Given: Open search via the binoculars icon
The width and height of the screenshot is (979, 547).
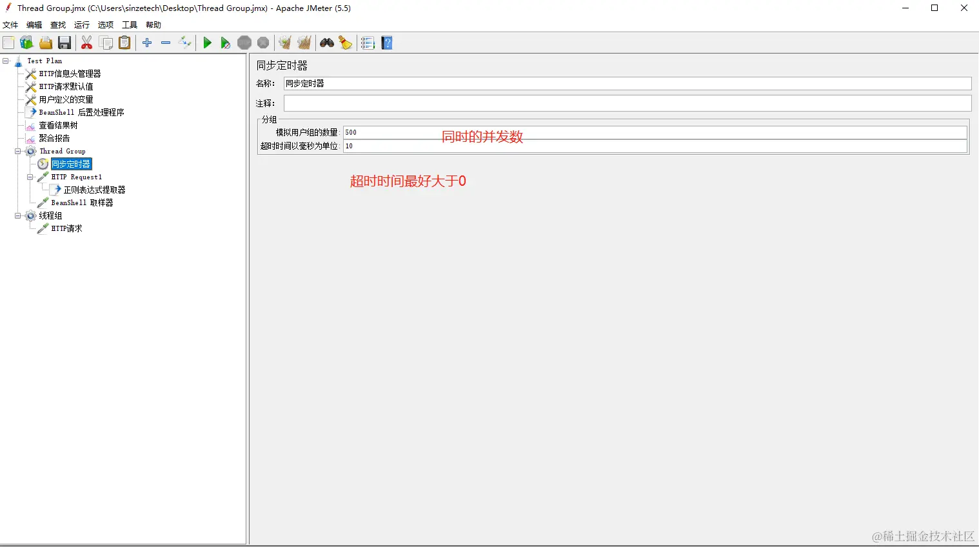Looking at the screenshot, I should click(x=327, y=43).
